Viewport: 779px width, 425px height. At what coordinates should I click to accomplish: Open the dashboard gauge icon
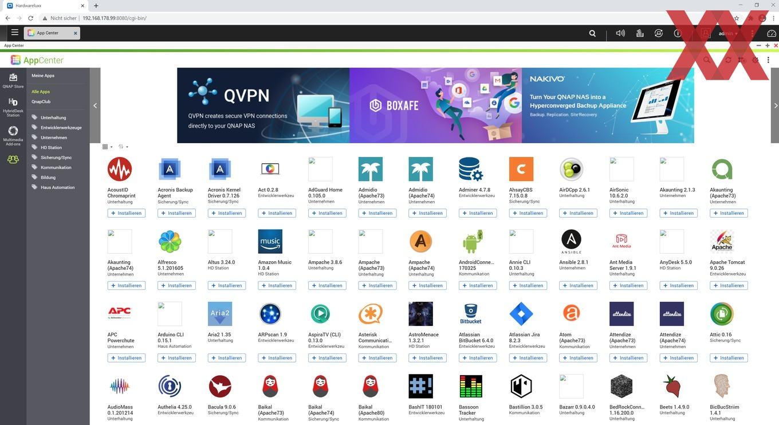(771, 33)
